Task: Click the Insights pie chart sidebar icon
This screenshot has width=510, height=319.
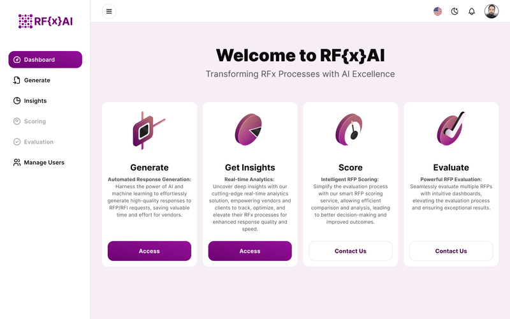Action: [17, 101]
